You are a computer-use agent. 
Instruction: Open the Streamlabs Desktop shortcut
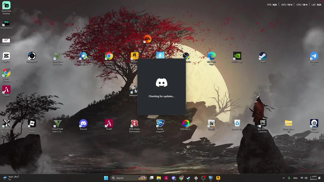pos(6,8)
